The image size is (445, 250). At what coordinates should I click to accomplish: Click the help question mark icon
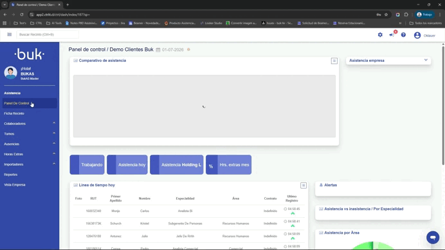[x=403, y=35]
